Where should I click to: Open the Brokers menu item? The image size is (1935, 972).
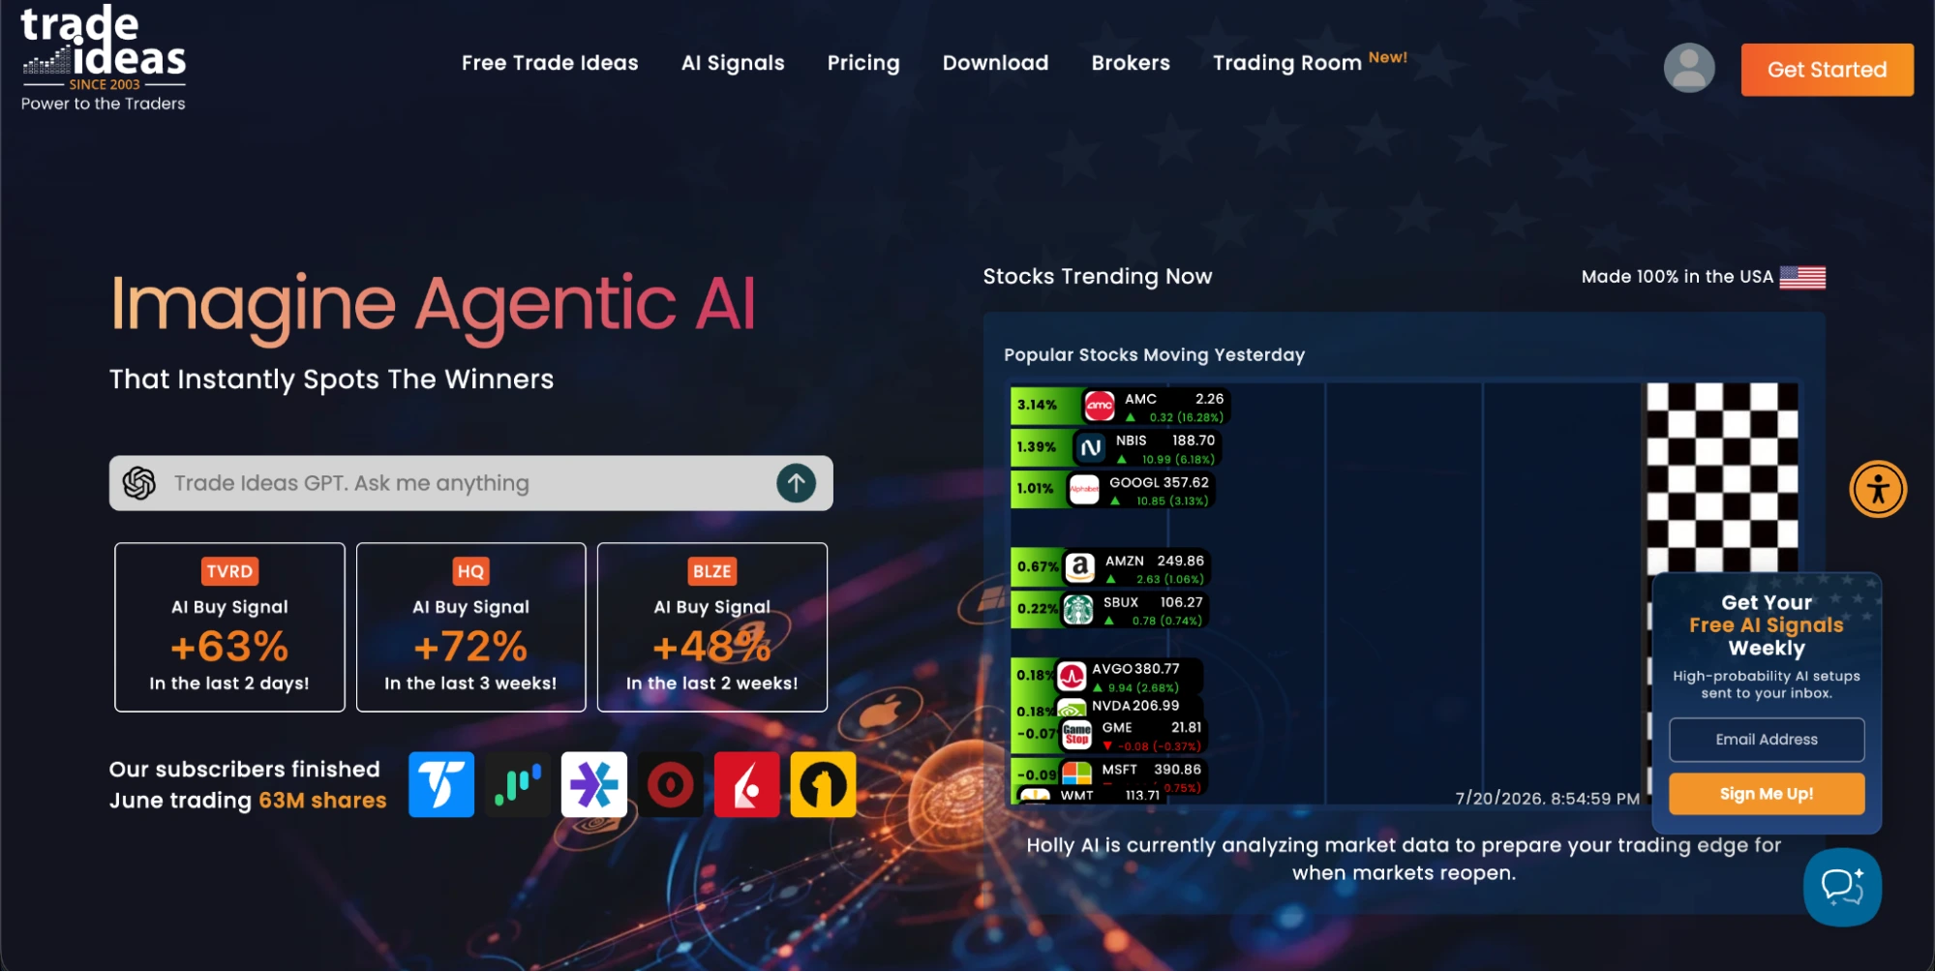coord(1131,63)
